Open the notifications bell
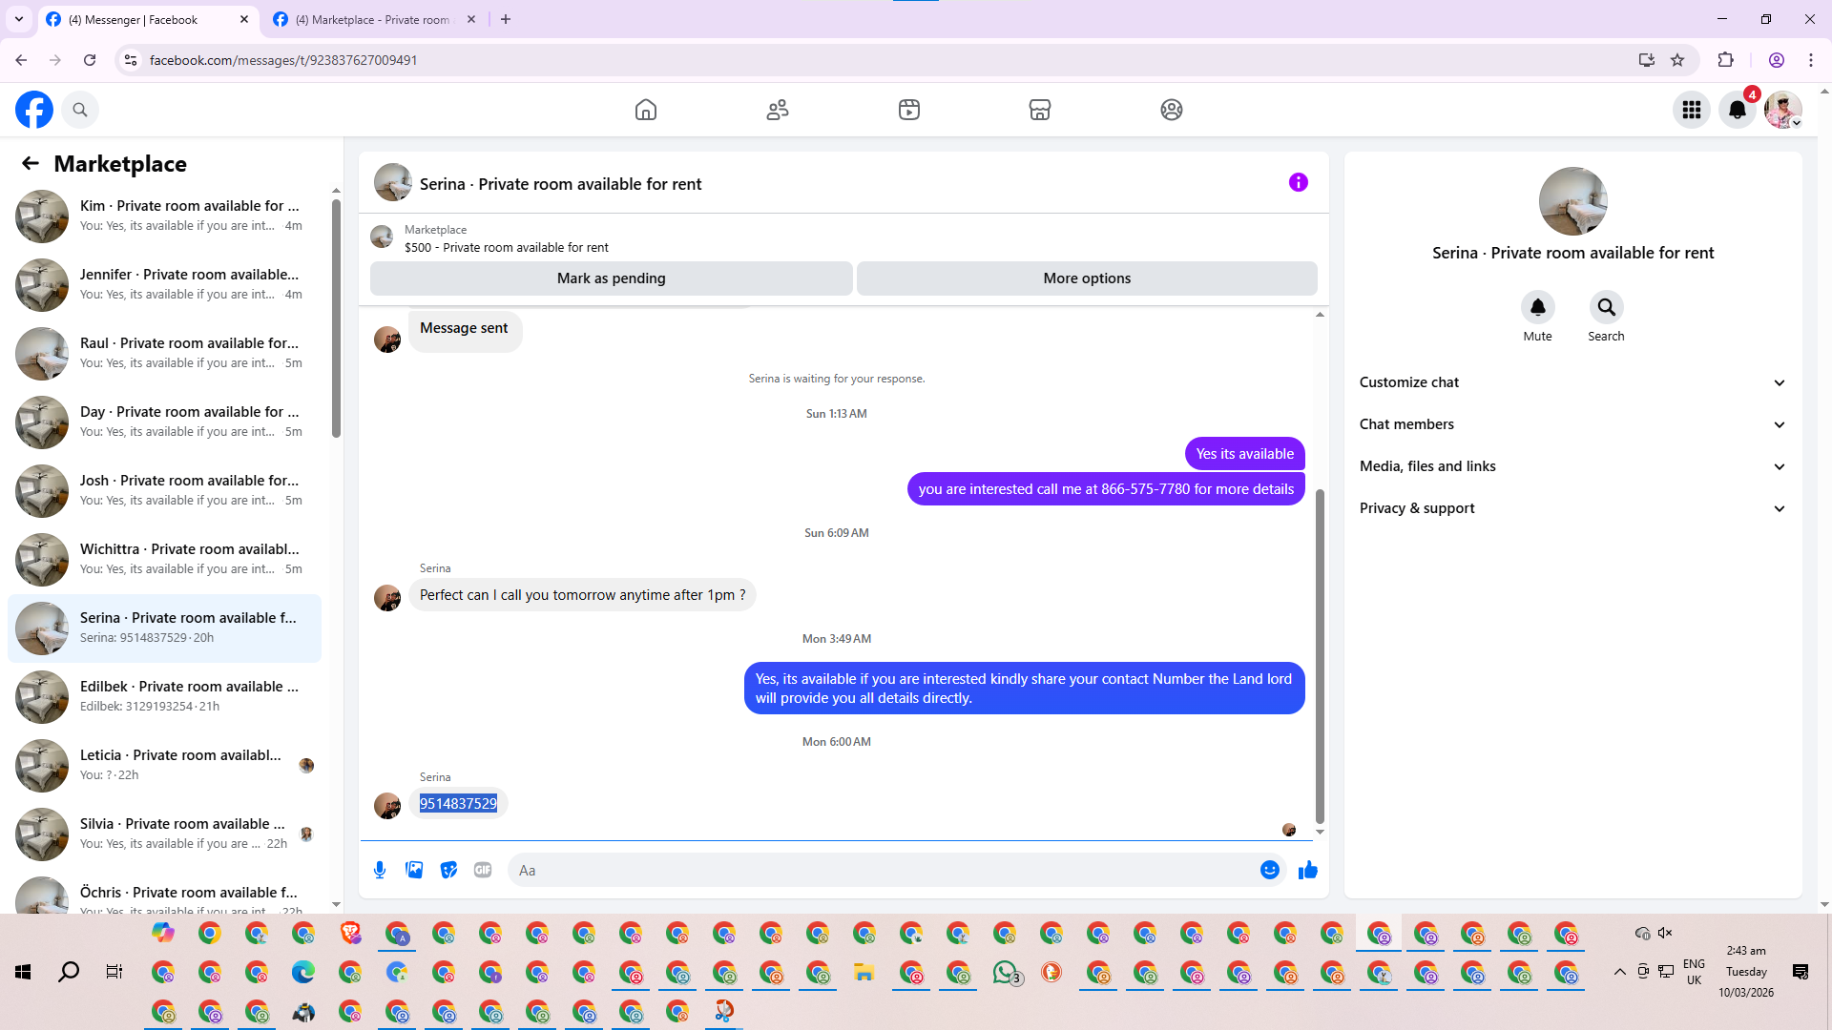The height and width of the screenshot is (1030, 1832). [x=1737, y=110]
